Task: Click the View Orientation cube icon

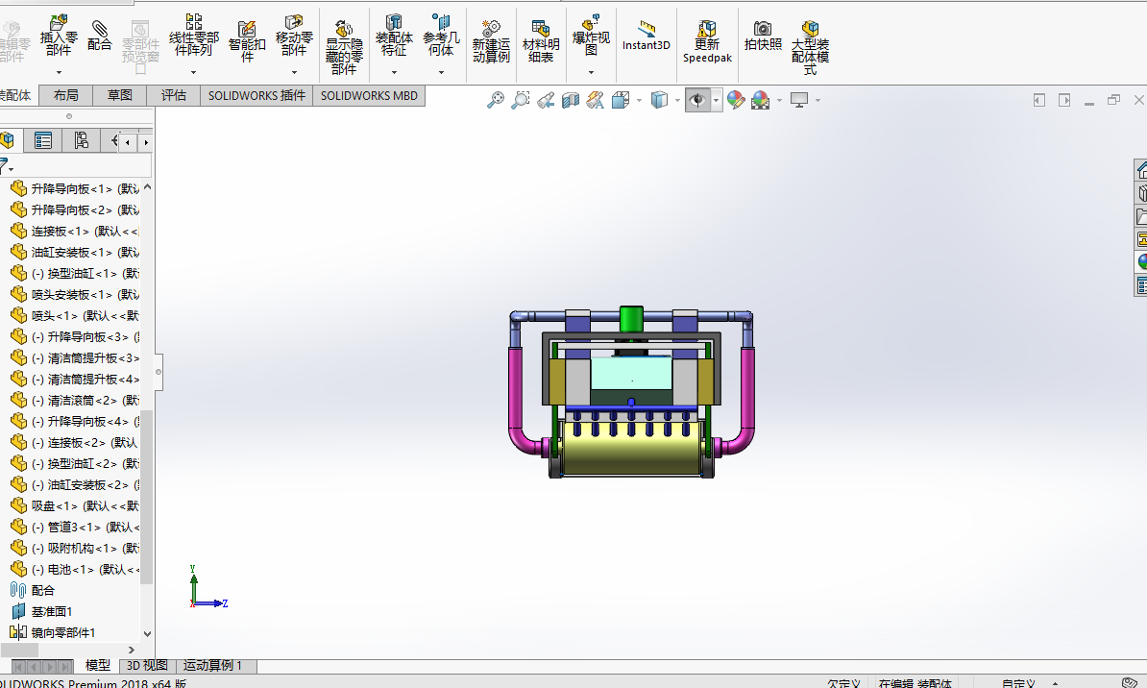Action: click(x=621, y=100)
